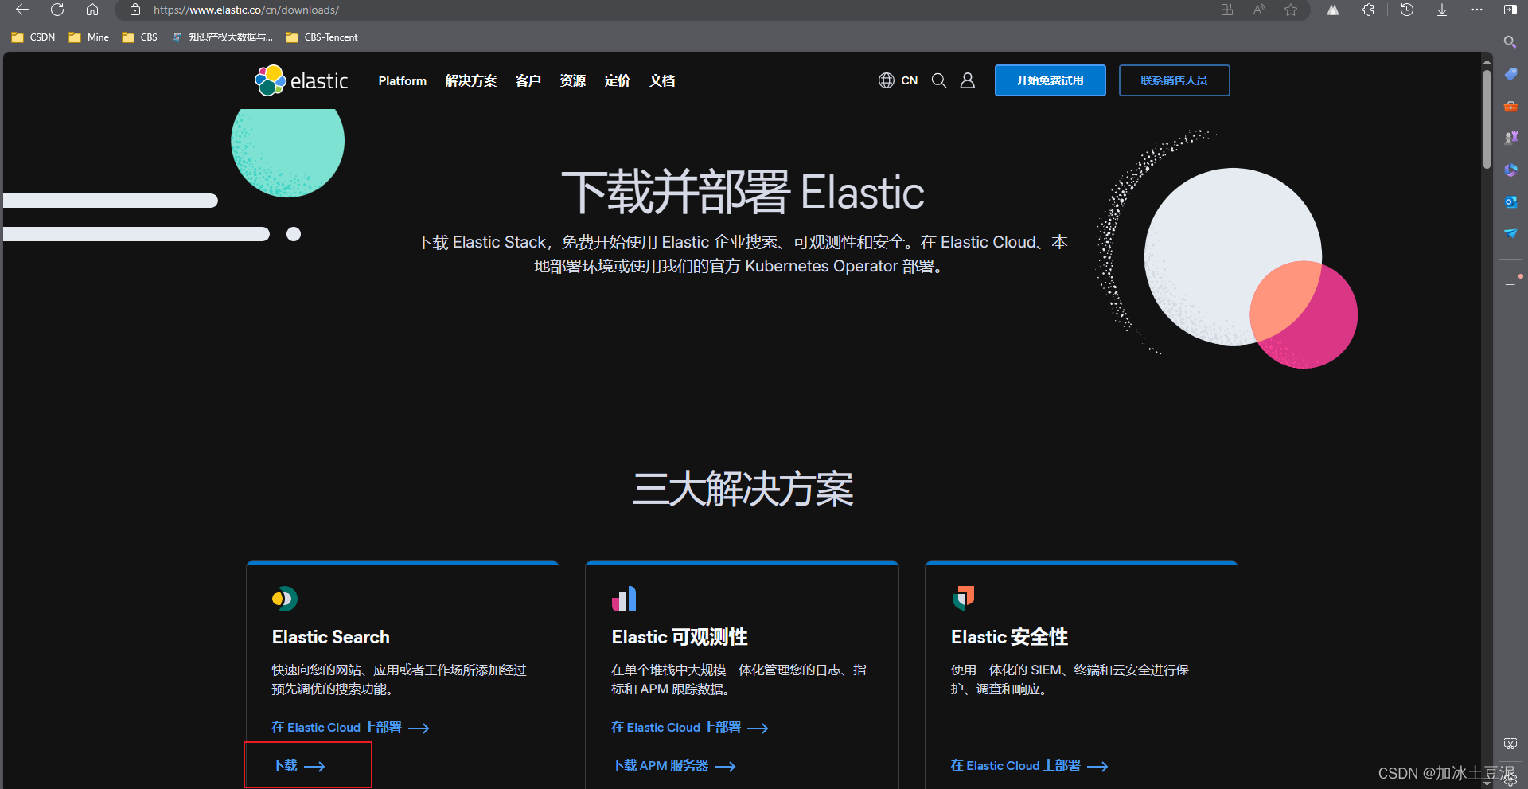Open the browser home page icon
The image size is (1528, 789).
pyautogui.click(x=92, y=10)
